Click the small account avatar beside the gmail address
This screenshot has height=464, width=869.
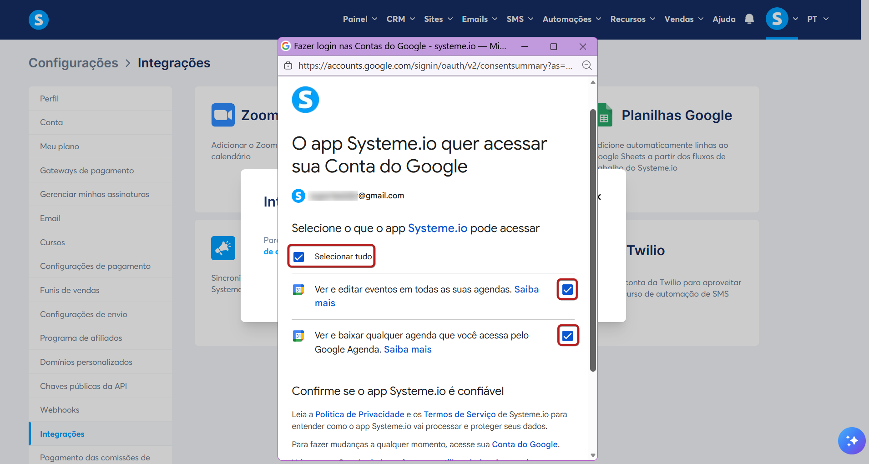(298, 196)
